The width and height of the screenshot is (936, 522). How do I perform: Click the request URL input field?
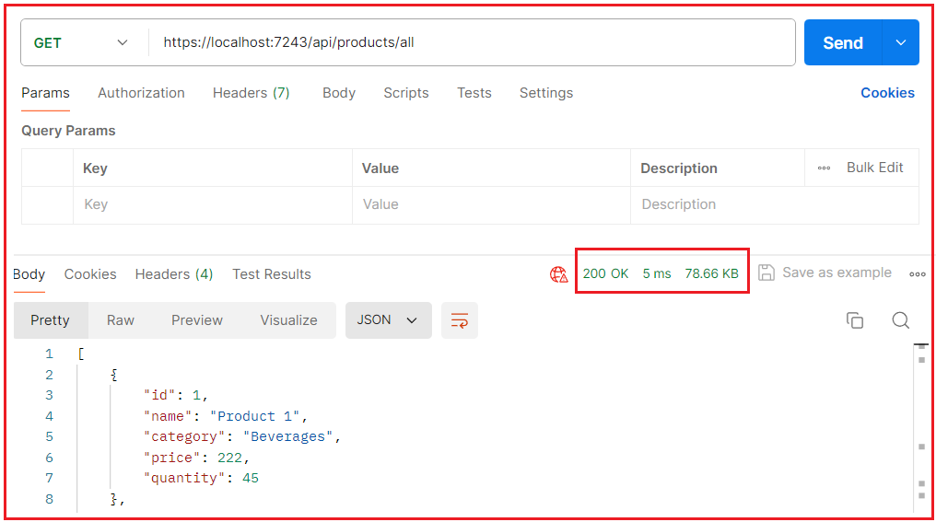coord(472,42)
